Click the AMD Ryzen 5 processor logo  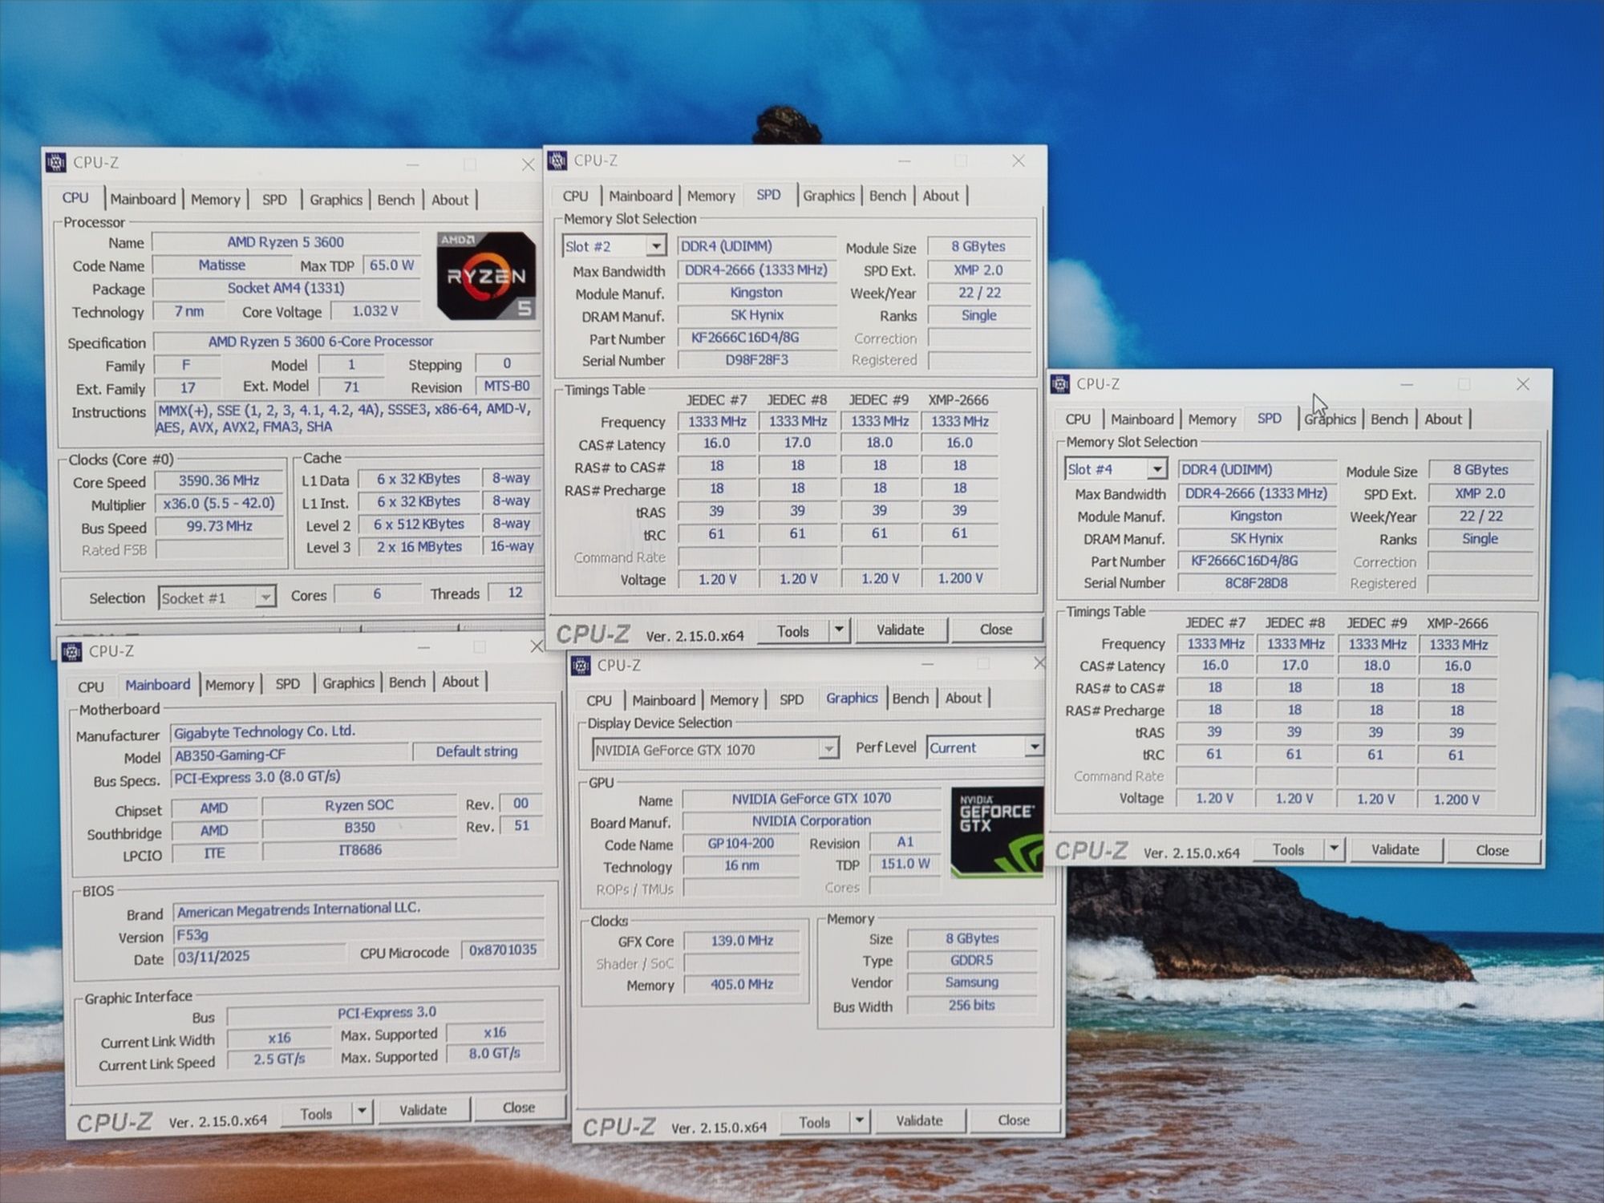click(487, 275)
